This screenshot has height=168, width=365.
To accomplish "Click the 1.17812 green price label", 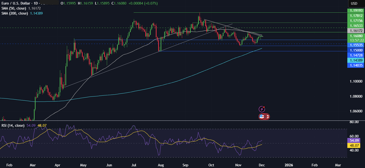I will click(x=355, y=16).
